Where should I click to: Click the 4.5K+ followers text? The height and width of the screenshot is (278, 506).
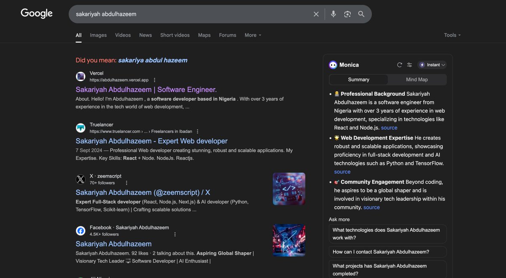(x=104, y=235)
